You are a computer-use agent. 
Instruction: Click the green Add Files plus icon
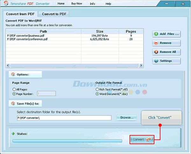[156, 34]
